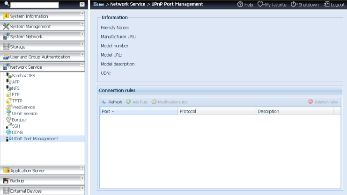Click the UPnP Port Management icon
The height and width of the screenshot is (195, 347).
pos(8,138)
